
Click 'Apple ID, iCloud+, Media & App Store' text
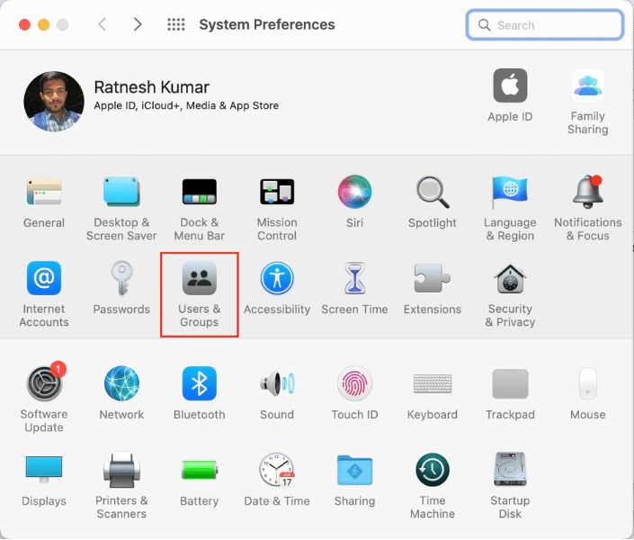186,105
